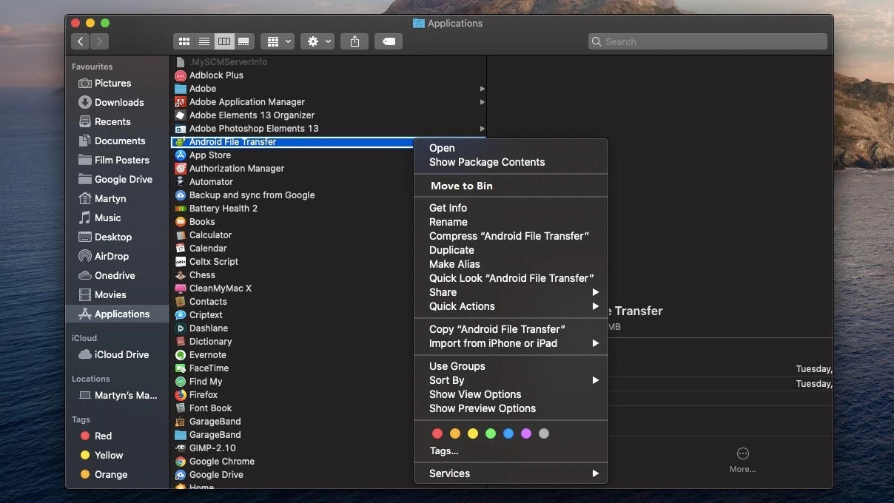Click the back navigation button
Screen dimensions: 894x503
click(80, 41)
